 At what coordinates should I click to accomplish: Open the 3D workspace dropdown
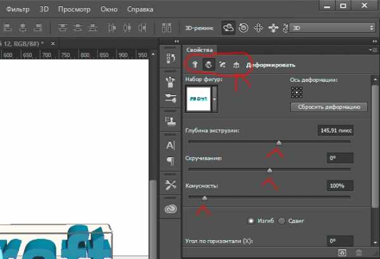(x=332, y=28)
